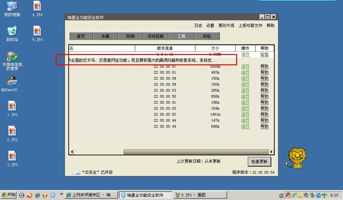Sort by the 版本信息 column header
This screenshot has height=200, width=343.
(x=165, y=48)
